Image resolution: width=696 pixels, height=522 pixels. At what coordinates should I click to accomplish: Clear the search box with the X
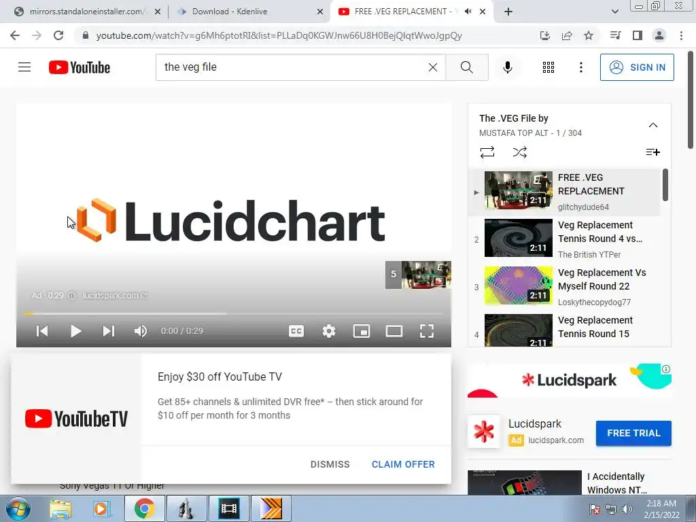(x=433, y=67)
